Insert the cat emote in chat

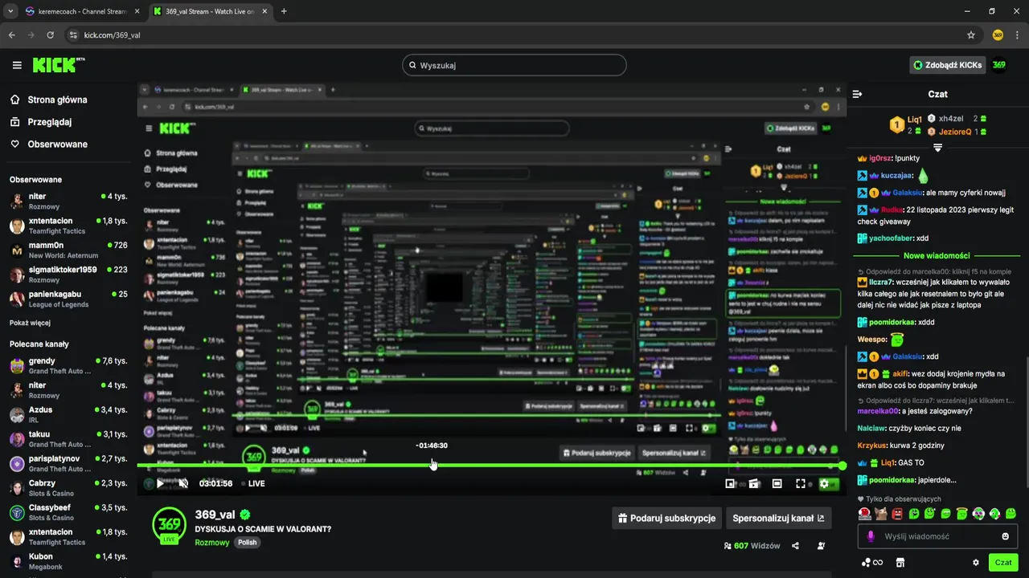(x=880, y=514)
